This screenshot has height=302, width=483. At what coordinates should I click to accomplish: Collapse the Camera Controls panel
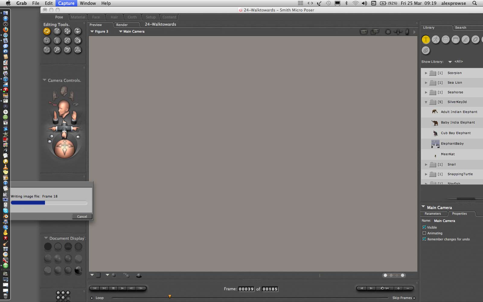[x=44, y=80]
